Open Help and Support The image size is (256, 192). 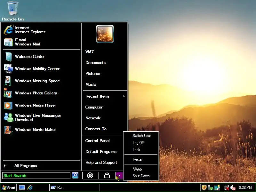click(101, 163)
